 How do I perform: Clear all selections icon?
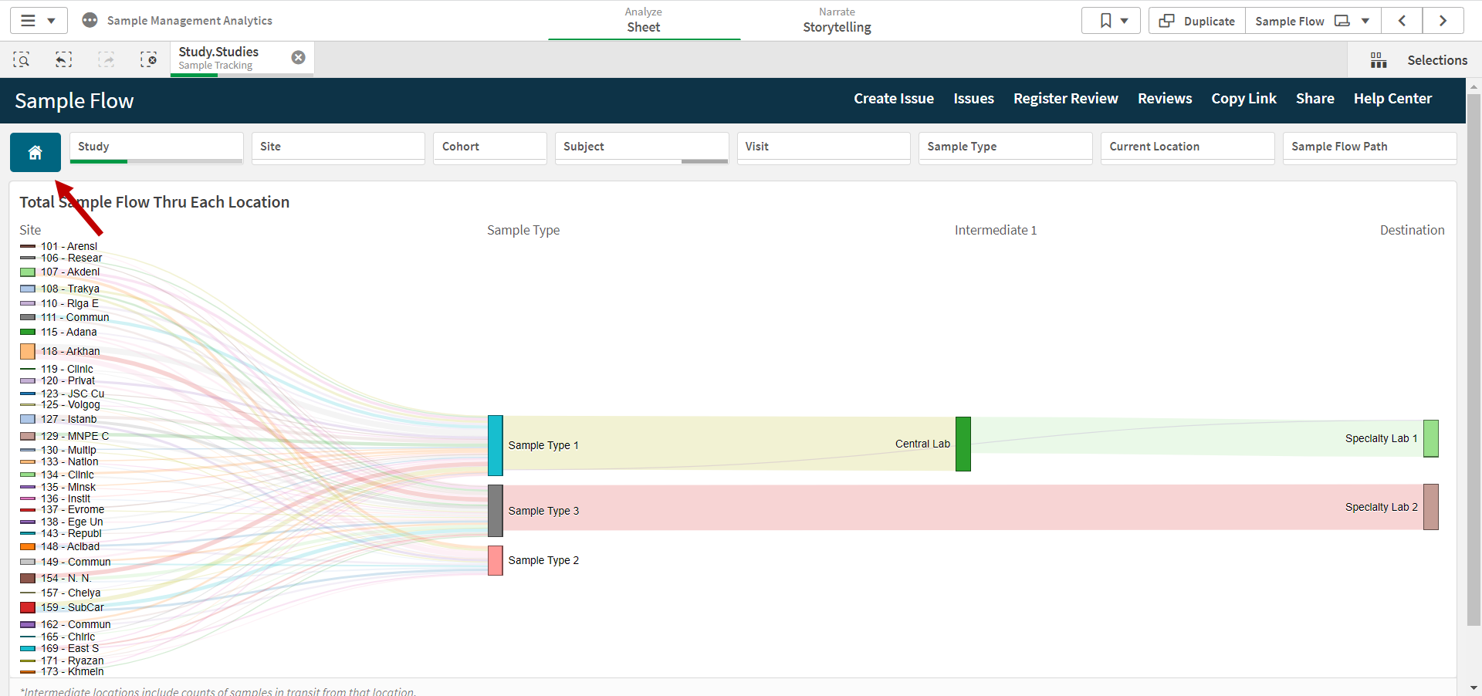148,59
